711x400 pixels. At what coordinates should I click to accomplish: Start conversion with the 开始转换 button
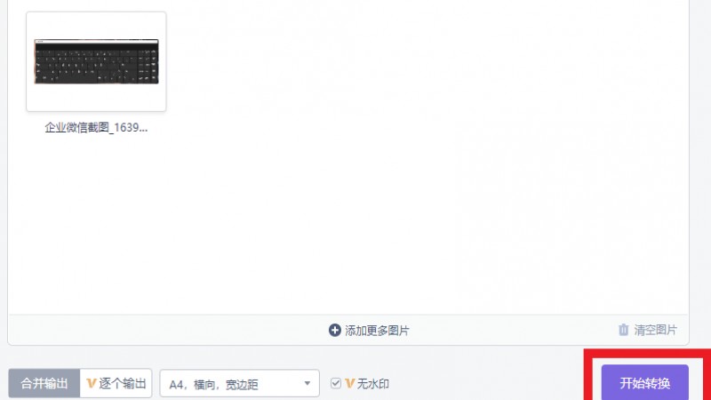(x=645, y=383)
